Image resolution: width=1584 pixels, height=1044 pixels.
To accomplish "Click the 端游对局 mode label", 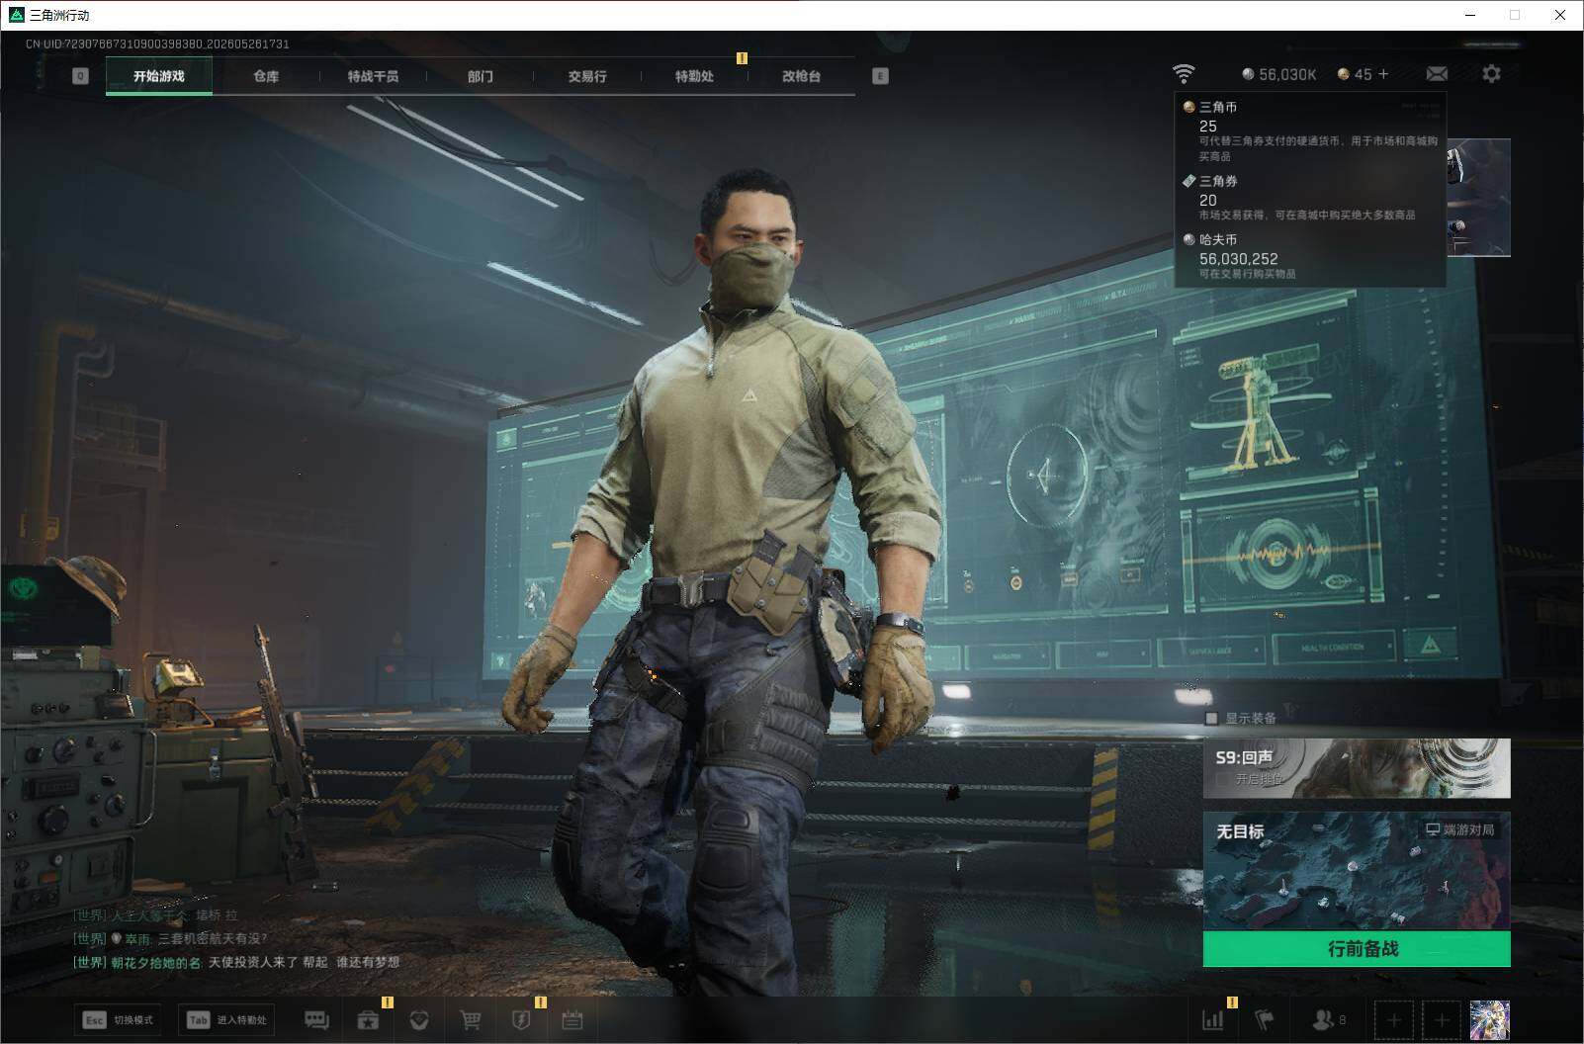I will 1459,829.
